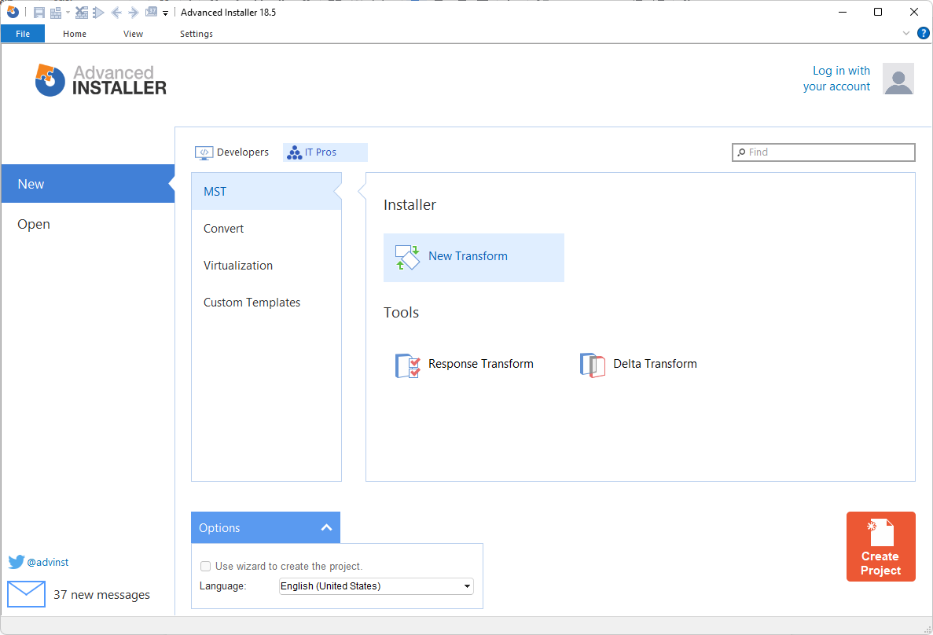Click the Run icon in quick access toolbar

click(99, 13)
